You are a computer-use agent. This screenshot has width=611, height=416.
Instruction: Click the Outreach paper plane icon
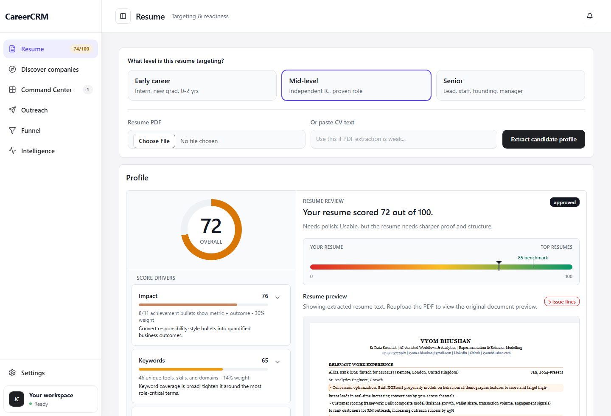click(x=12, y=110)
